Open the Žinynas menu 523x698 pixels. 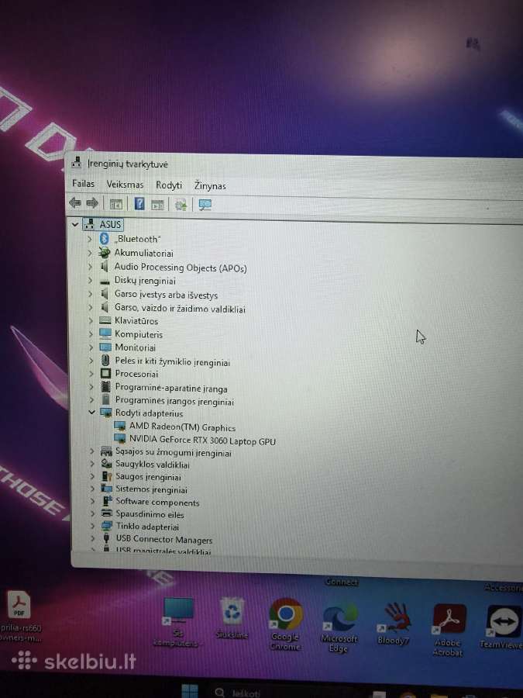coord(210,185)
